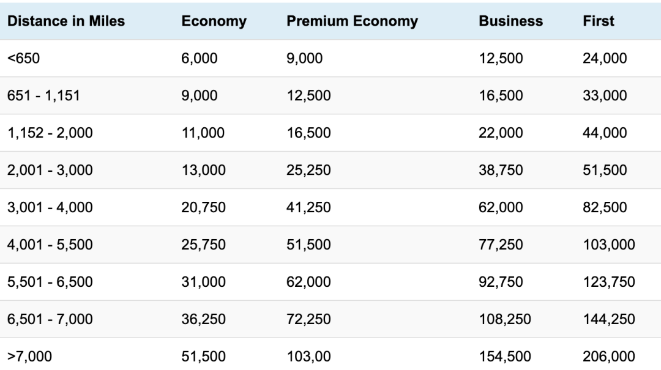Click the First column header
Image resolution: width=661 pixels, height=370 pixels.
tap(599, 21)
